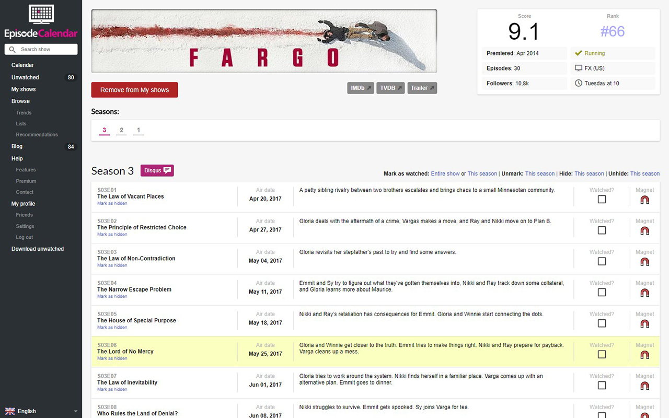Mark S03E01 Law of Vacant Places watched
The width and height of the screenshot is (669, 418).
(602, 199)
